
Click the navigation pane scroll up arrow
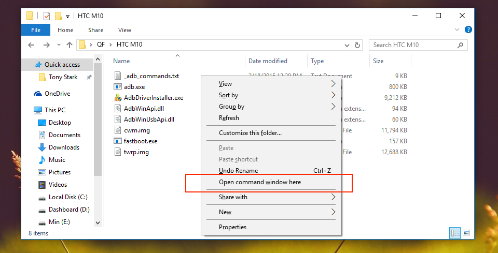pyautogui.click(x=98, y=59)
